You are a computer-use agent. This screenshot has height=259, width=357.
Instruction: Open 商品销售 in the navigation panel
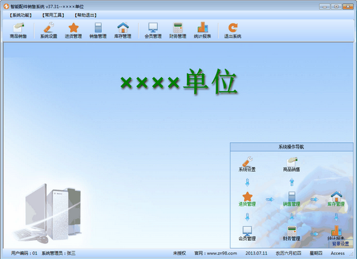coord(291,164)
